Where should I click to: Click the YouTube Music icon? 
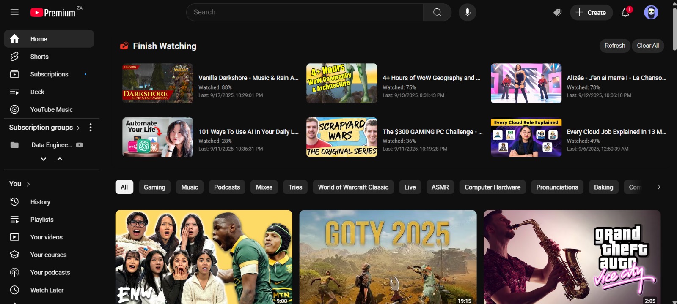14,109
